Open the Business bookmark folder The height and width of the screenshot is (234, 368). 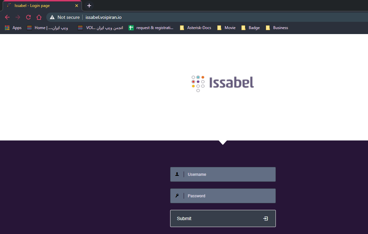click(x=277, y=28)
